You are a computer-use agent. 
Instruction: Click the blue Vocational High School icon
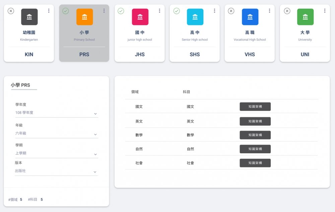pos(250,17)
